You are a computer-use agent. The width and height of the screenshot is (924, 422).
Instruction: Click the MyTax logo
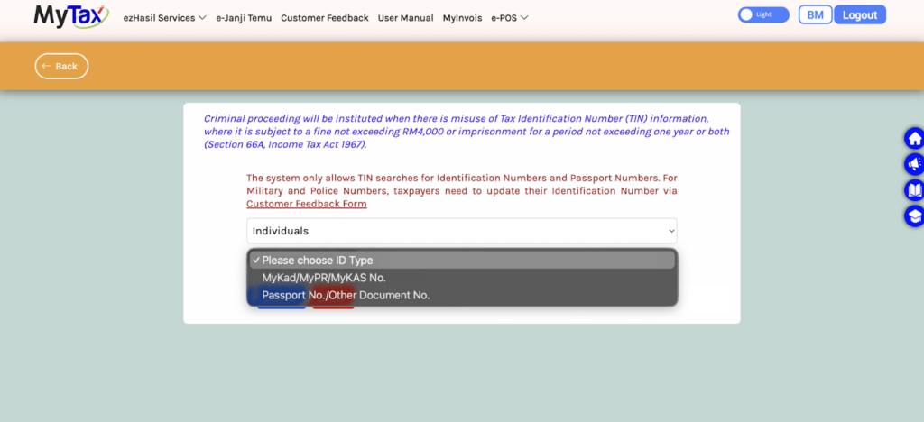[x=70, y=16]
